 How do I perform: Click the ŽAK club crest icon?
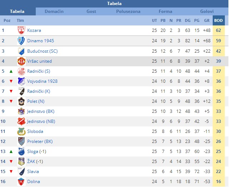click(x=21, y=162)
